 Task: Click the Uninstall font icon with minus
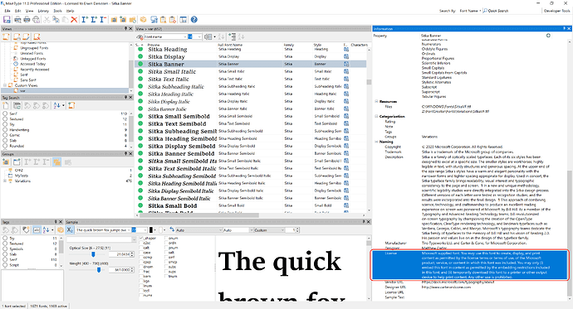pos(103,19)
